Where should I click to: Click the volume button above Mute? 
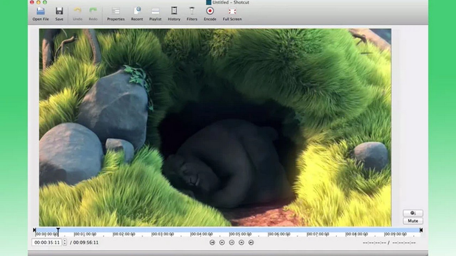[413, 213]
